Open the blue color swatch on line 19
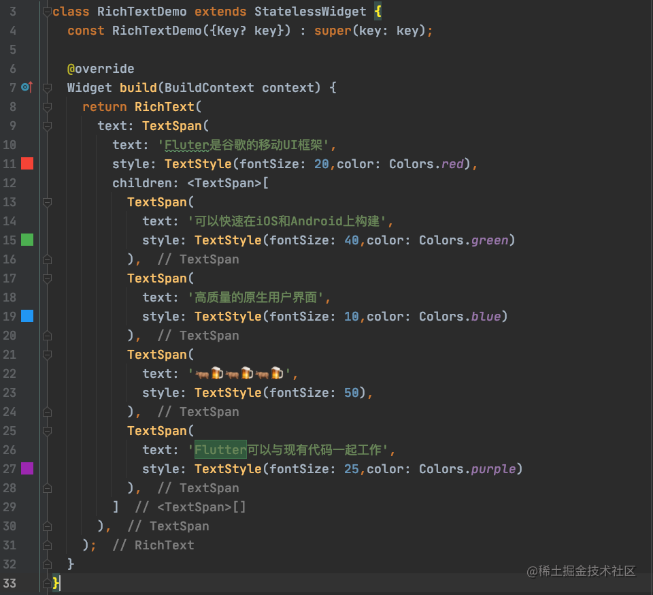Viewport: 653px width, 595px height. 27,316
